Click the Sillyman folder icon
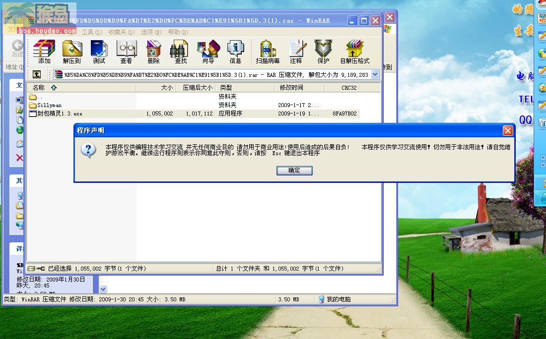Screen dimensions: 546x339 33,105
